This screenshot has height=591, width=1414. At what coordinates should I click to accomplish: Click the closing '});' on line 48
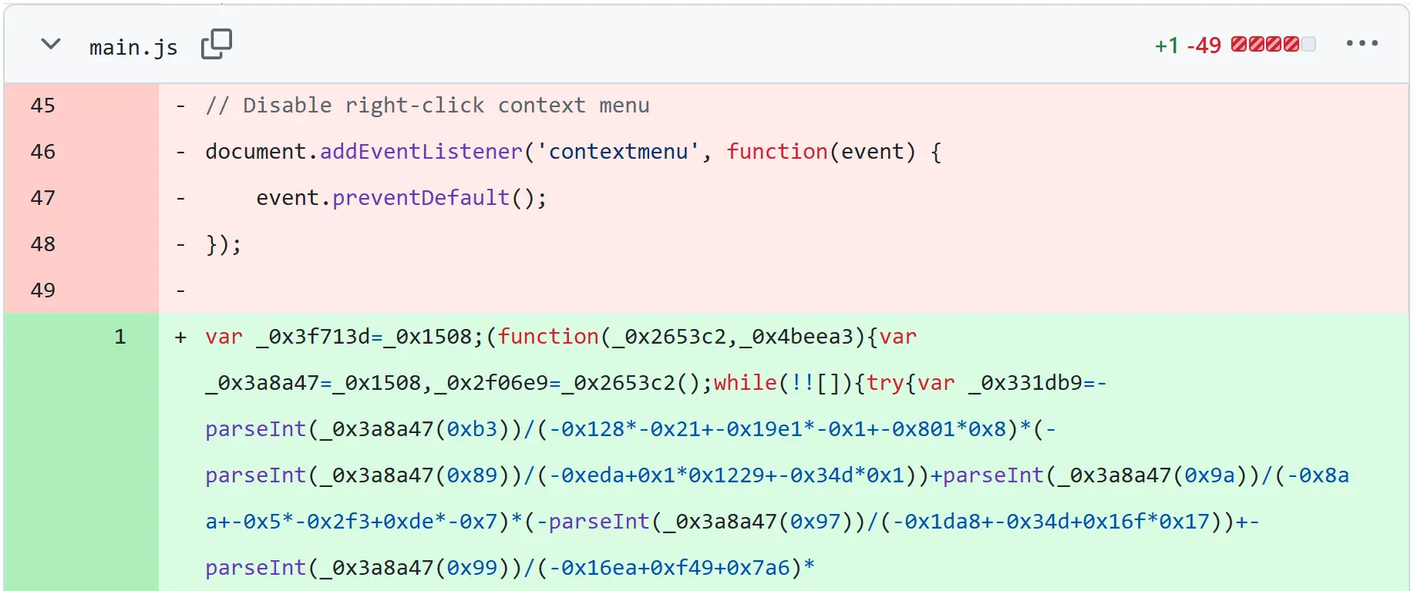tap(224, 244)
